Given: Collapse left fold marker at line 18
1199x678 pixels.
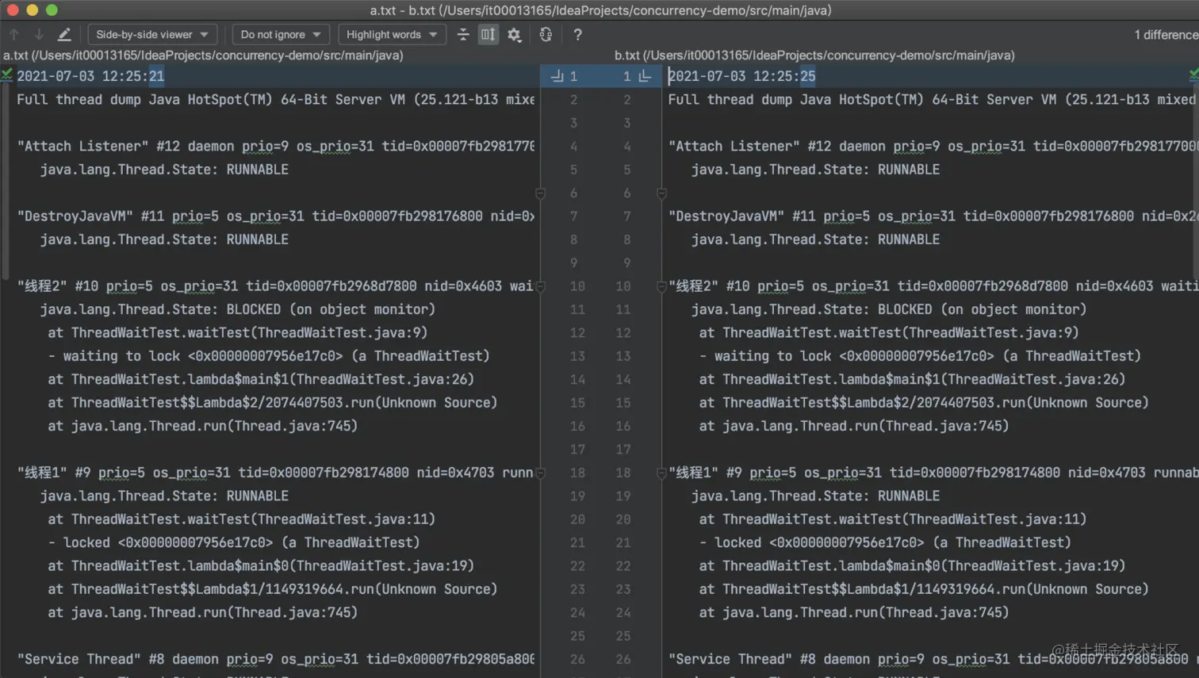Looking at the screenshot, I should tap(540, 473).
